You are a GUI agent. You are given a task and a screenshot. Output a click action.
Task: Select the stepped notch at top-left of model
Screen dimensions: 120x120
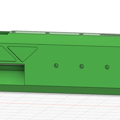click(x=4, y=33)
